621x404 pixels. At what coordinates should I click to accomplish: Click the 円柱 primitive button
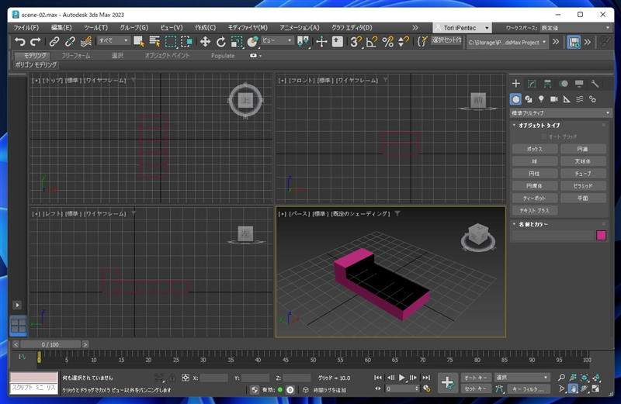click(534, 174)
